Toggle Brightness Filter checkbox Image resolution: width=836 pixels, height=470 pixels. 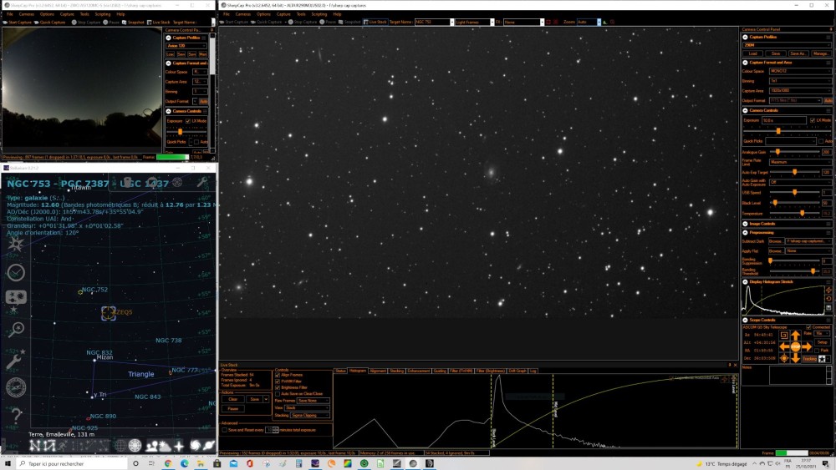[x=278, y=387]
